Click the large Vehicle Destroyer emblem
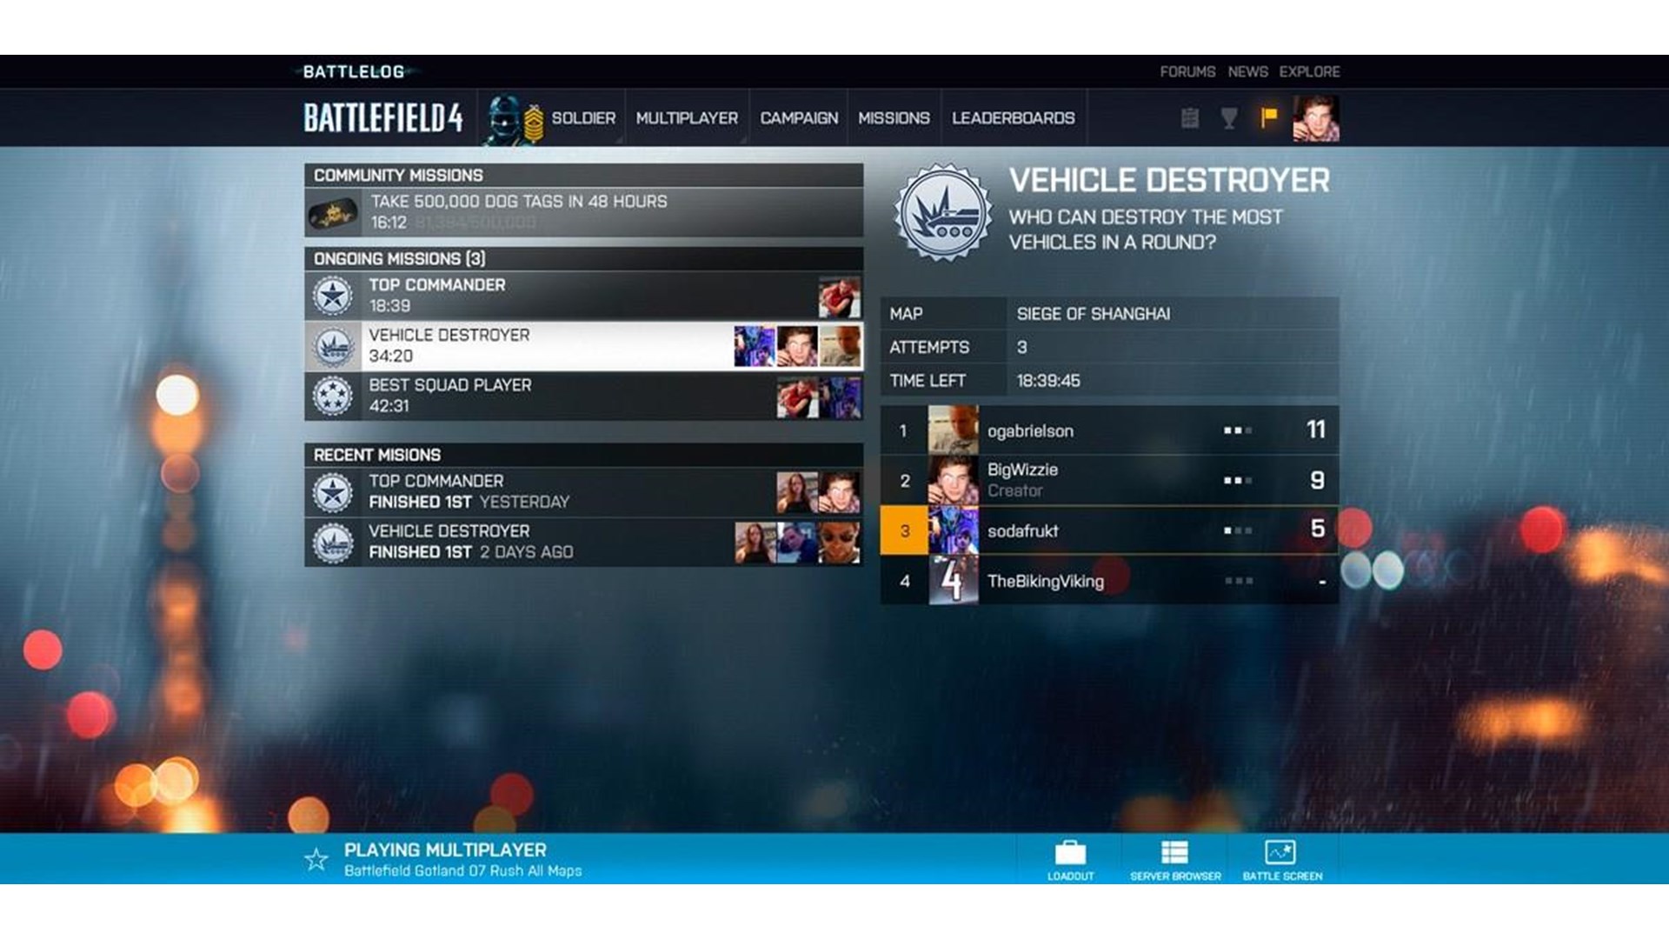Viewport: 1669px width, 939px height. point(943,213)
